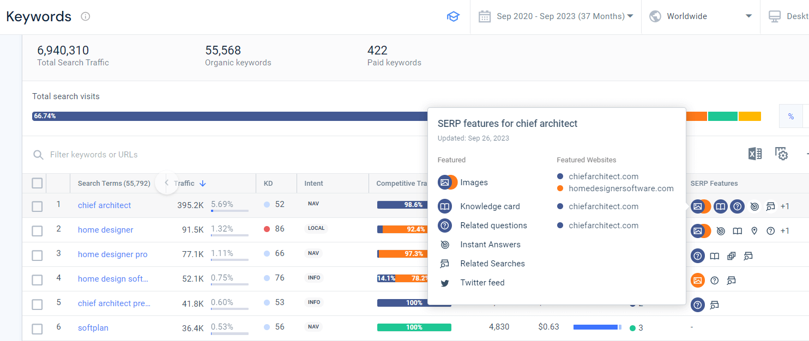Check the box for the chief architect pre… row

click(37, 305)
